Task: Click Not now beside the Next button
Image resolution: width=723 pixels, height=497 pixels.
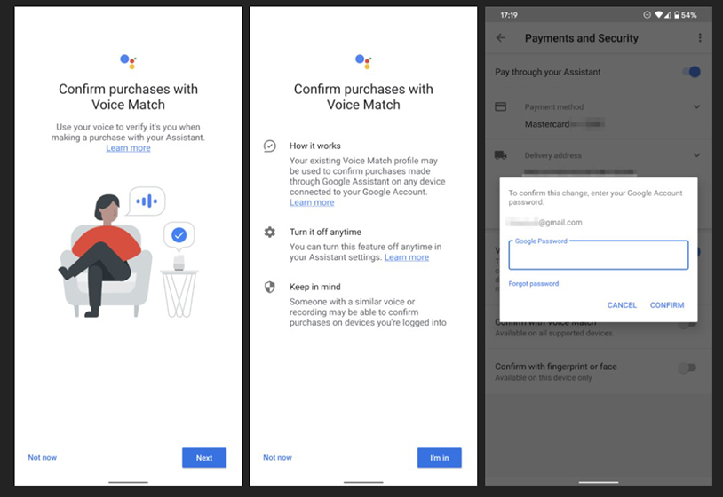Action: click(43, 457)
